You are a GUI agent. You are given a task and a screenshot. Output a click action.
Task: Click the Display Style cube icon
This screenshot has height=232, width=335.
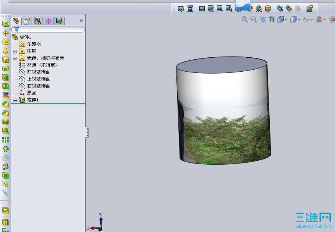point(293,20)
